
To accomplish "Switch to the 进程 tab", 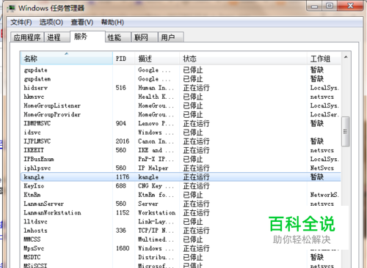I will 57,37.
